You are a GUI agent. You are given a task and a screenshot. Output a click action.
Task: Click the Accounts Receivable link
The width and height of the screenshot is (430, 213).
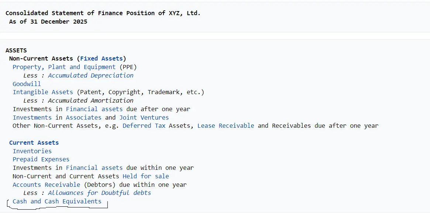[46, 185]
